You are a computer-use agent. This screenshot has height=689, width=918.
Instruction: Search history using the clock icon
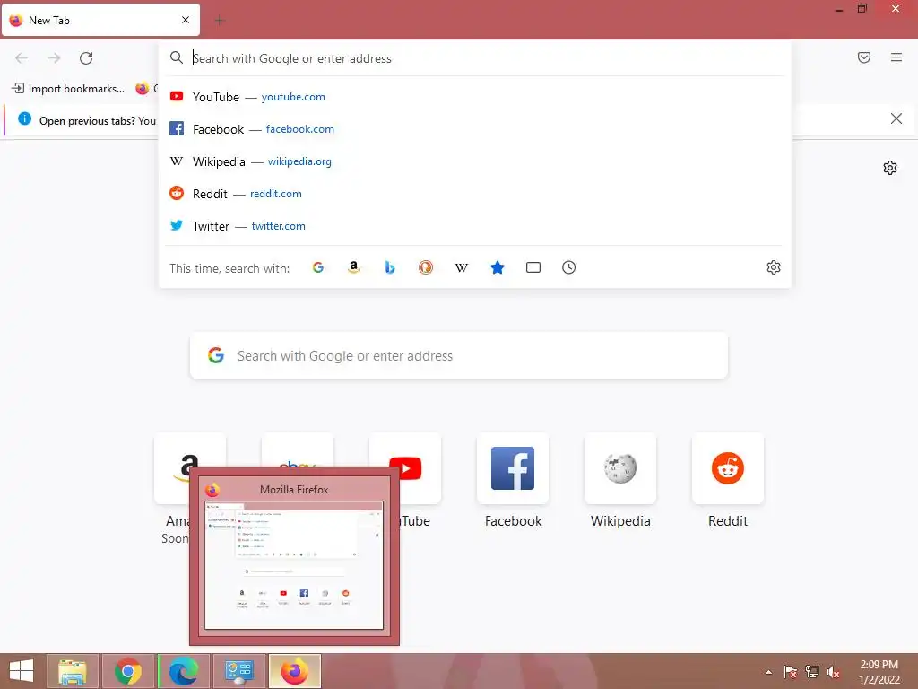tap(569, 267)
